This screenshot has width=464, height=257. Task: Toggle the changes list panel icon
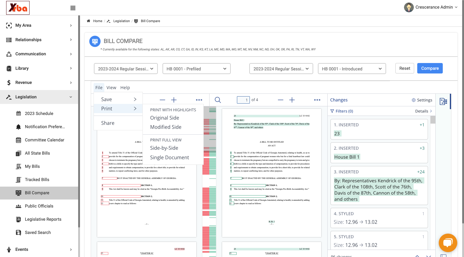tap(443, 101)
